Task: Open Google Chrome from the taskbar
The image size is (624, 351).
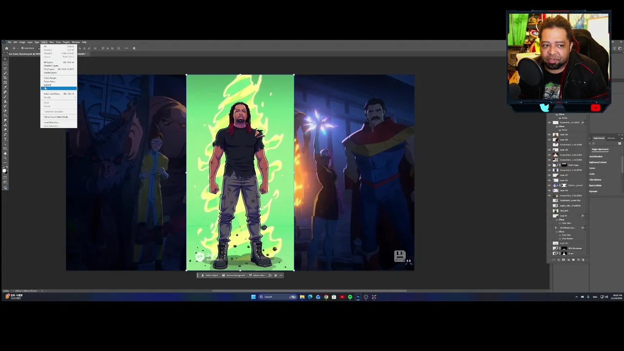Action: pyautogui.click(x=326, y=297)
